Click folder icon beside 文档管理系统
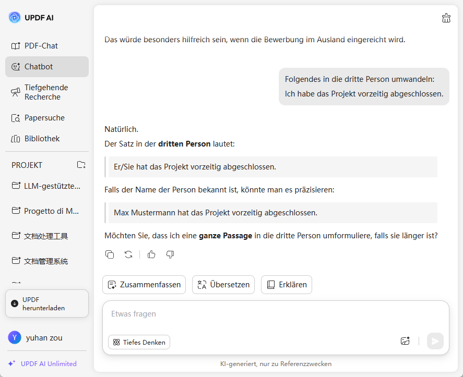This screenshot has height=377, width=463. [x=16, y=261]
